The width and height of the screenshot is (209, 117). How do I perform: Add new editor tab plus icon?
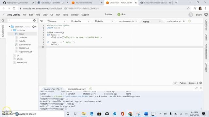click(189, 21)
